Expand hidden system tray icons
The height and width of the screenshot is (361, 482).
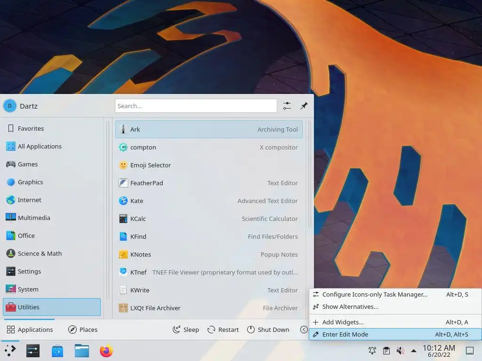(x=414, y=351)
